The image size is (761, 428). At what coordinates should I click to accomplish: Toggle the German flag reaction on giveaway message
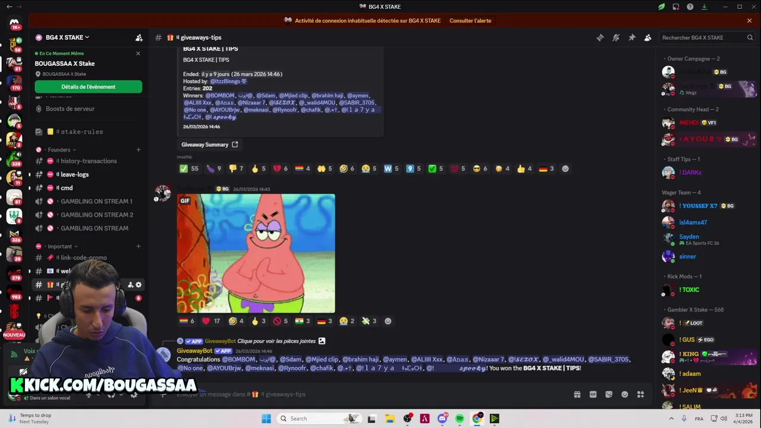[x=546, y=169]
